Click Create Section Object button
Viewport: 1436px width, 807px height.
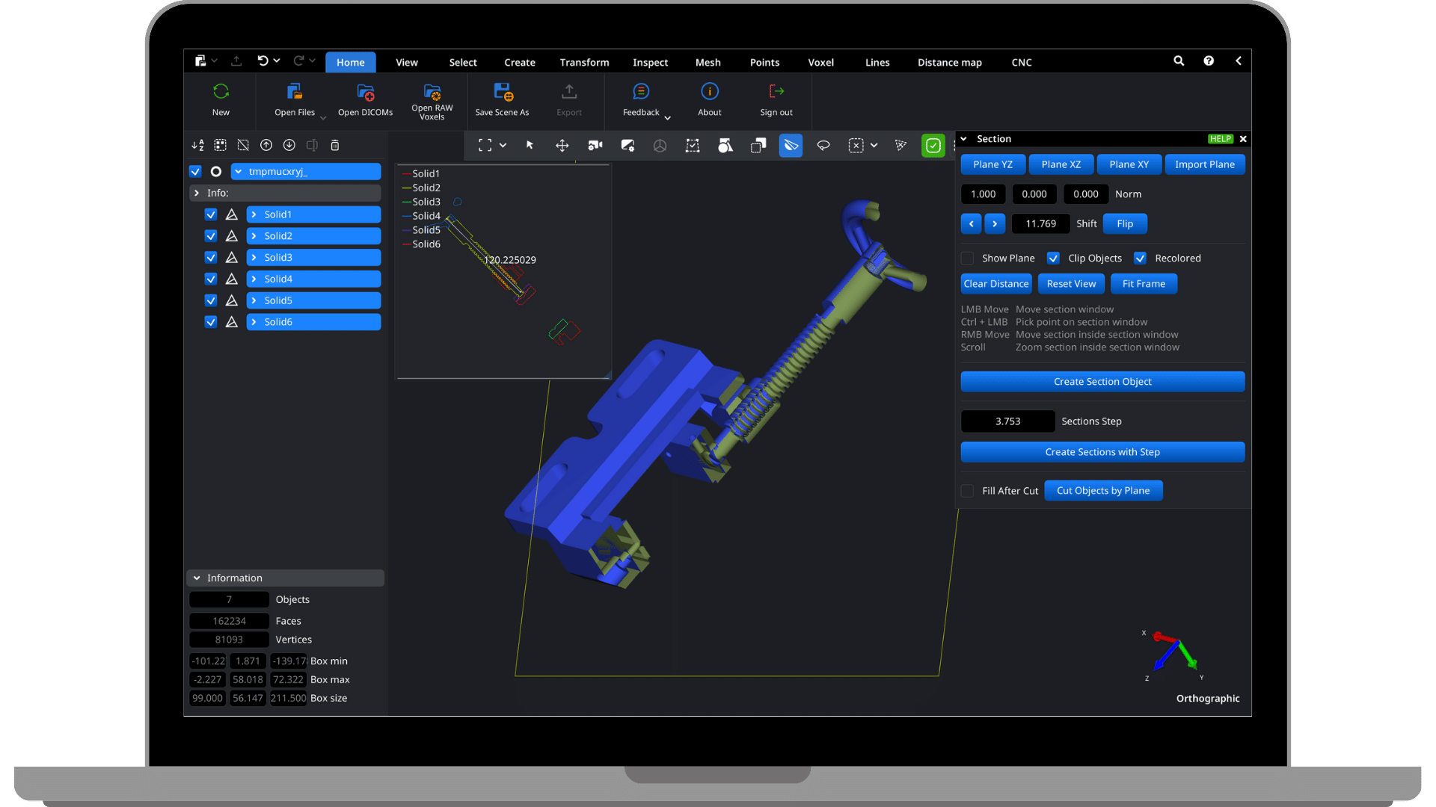(1102, 382)
